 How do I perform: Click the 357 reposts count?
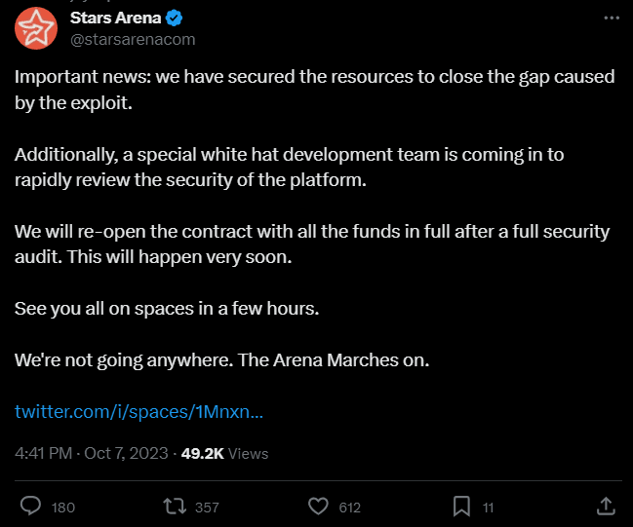pyautogui.click(x=207, y=508)
